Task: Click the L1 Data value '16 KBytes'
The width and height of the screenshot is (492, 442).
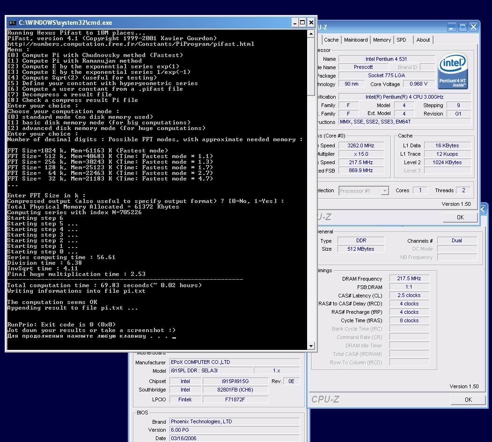Action: 447,145
